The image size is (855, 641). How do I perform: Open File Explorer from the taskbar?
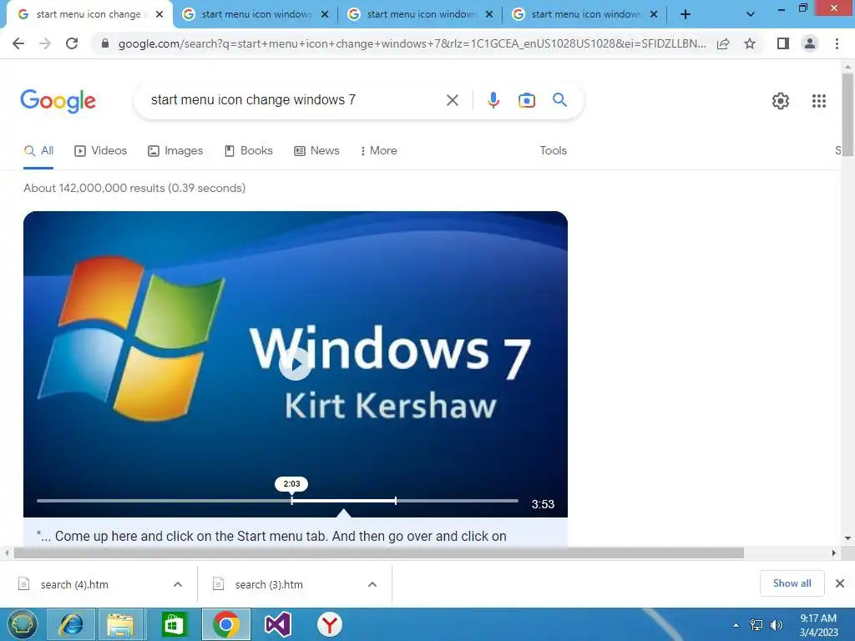tap(120, 624)
